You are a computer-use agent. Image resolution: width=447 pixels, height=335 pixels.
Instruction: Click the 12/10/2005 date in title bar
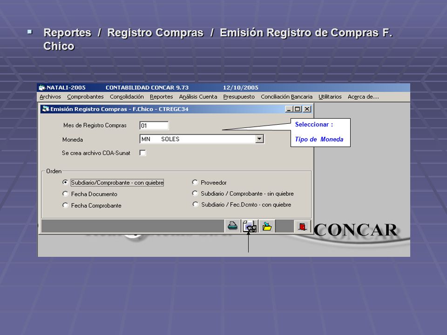[241, 87]
